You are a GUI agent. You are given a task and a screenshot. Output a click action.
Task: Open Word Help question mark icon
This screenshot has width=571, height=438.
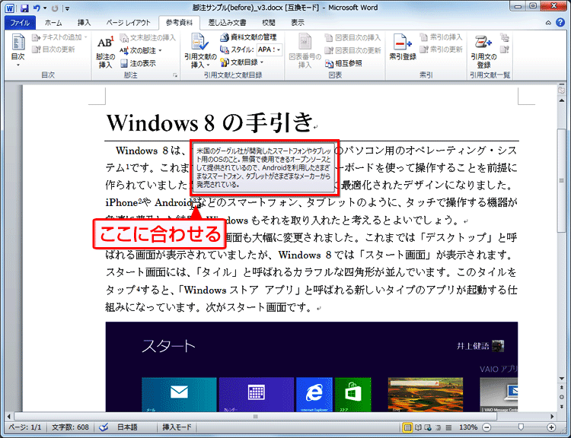560,23
